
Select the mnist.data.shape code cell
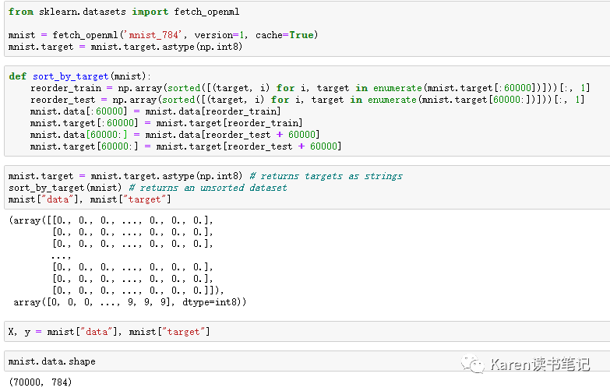(307, 361)
